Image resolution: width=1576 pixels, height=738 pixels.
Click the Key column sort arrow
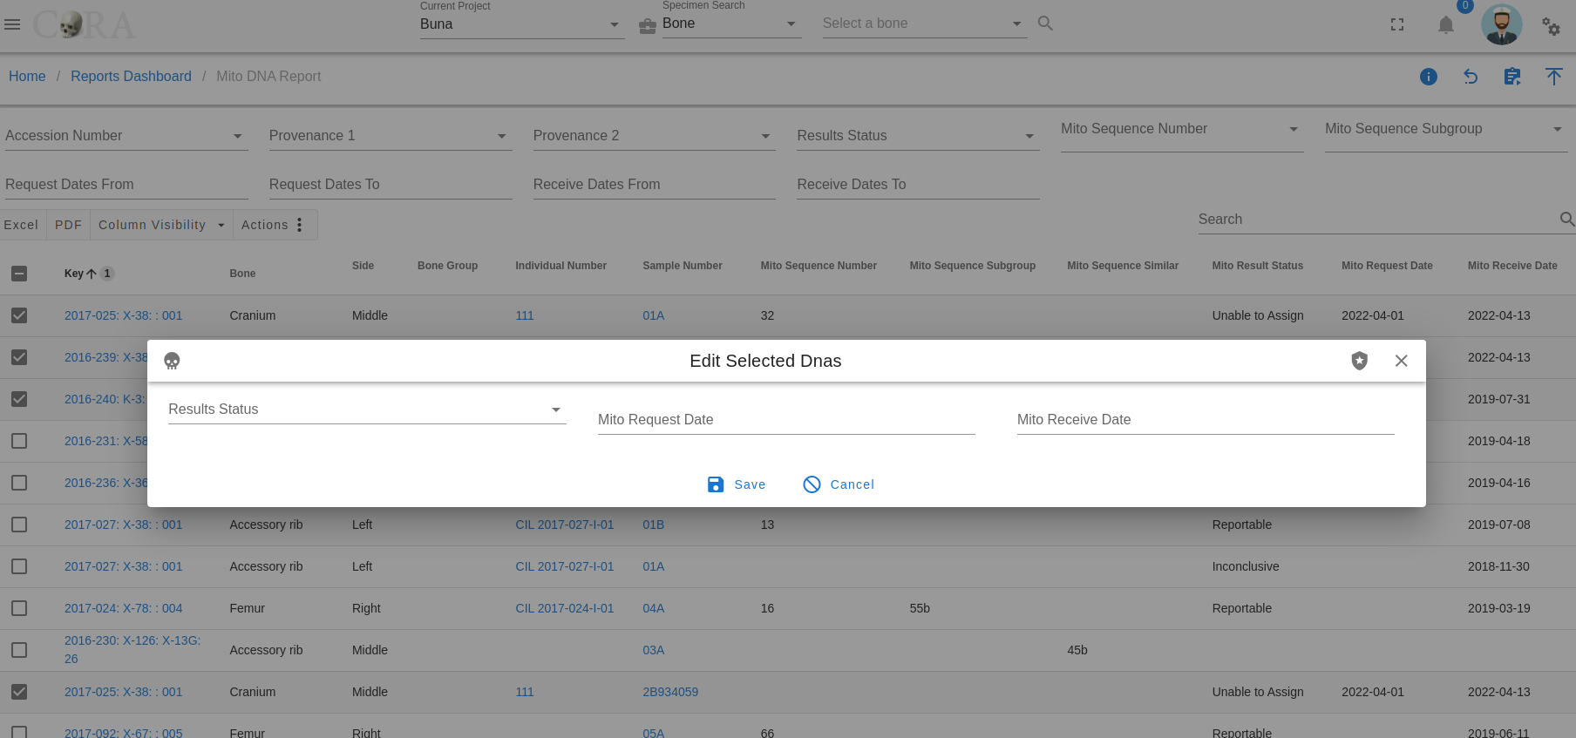pos(92,274)
